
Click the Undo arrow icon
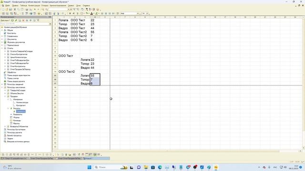[35, 9]
